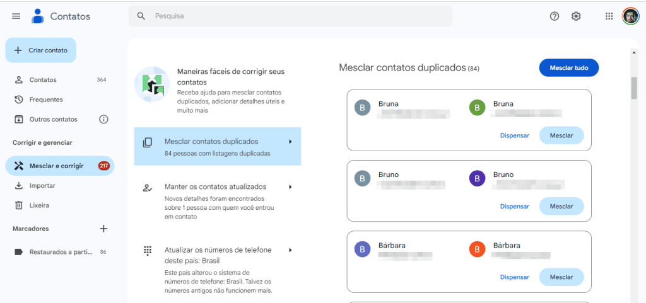Click the 364 count next to Contatos

pos(102,80)
